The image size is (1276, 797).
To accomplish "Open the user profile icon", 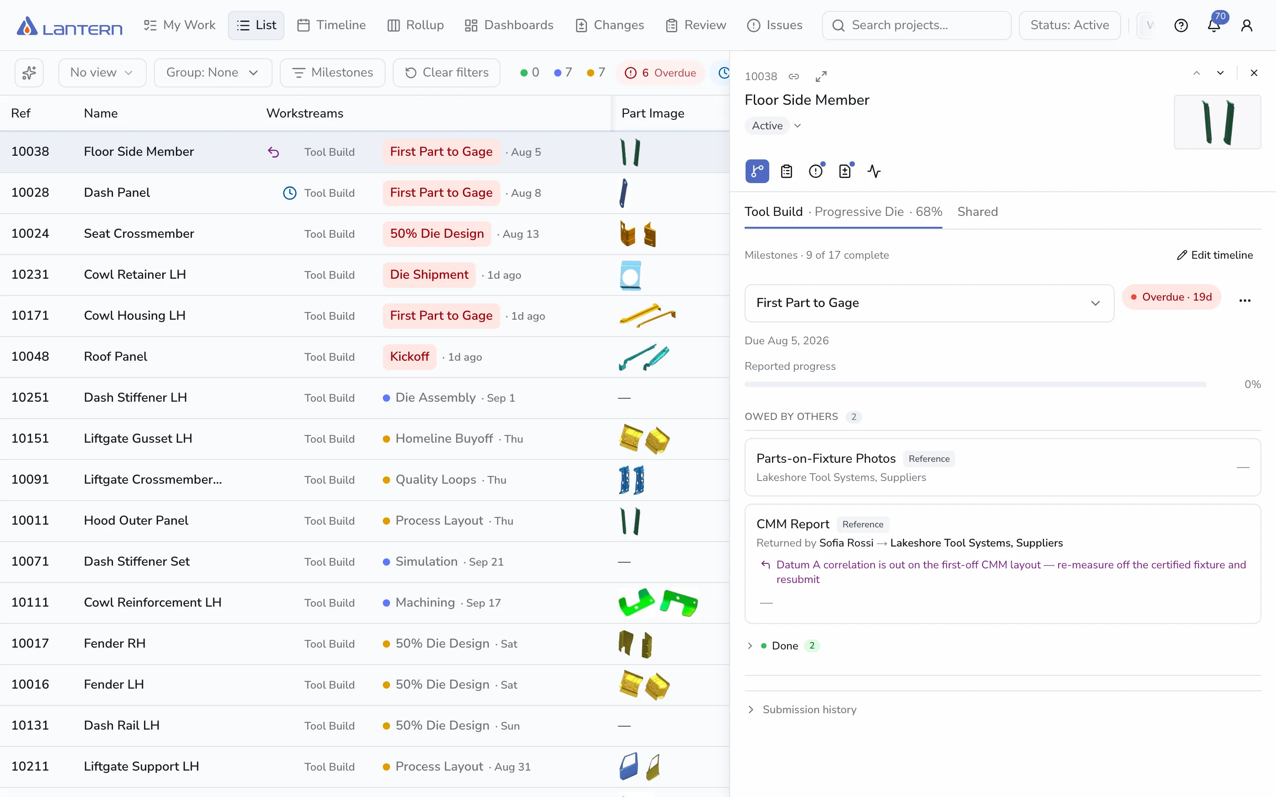I will 1246,26.
